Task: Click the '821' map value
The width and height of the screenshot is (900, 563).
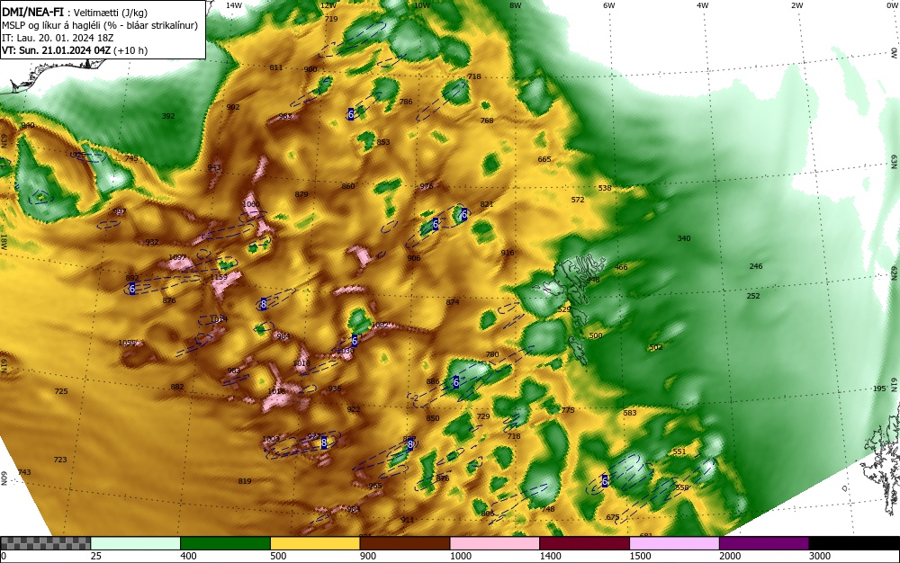Action: click(x=487, y=205)
